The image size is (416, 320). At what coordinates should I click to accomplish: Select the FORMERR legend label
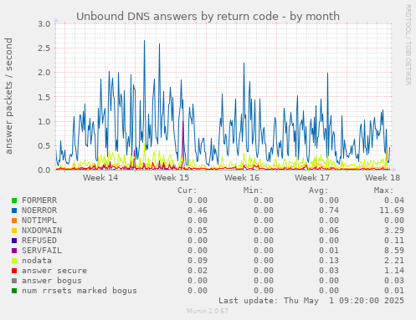39,201
